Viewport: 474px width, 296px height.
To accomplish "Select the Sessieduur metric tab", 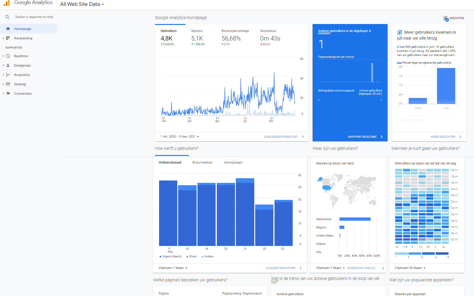I will (270, 38).
